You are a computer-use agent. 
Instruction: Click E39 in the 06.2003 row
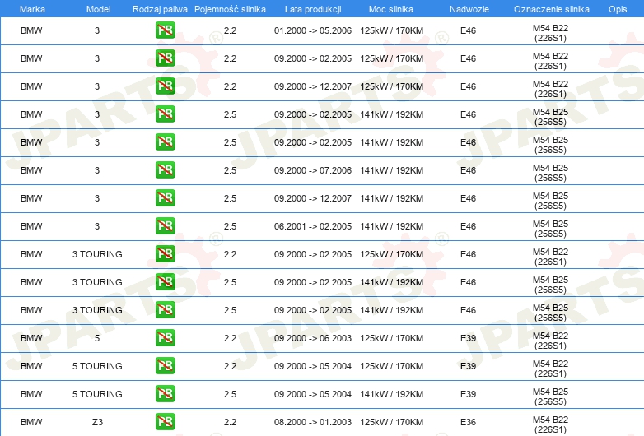click(x=469, y=338)
